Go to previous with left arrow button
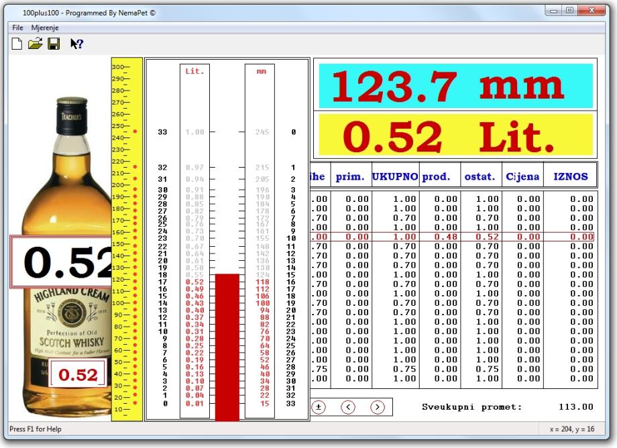Screen dimensions: 617x448 coord(348,406)
